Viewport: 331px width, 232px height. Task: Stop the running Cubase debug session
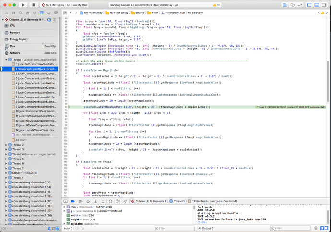coord(34,5)
